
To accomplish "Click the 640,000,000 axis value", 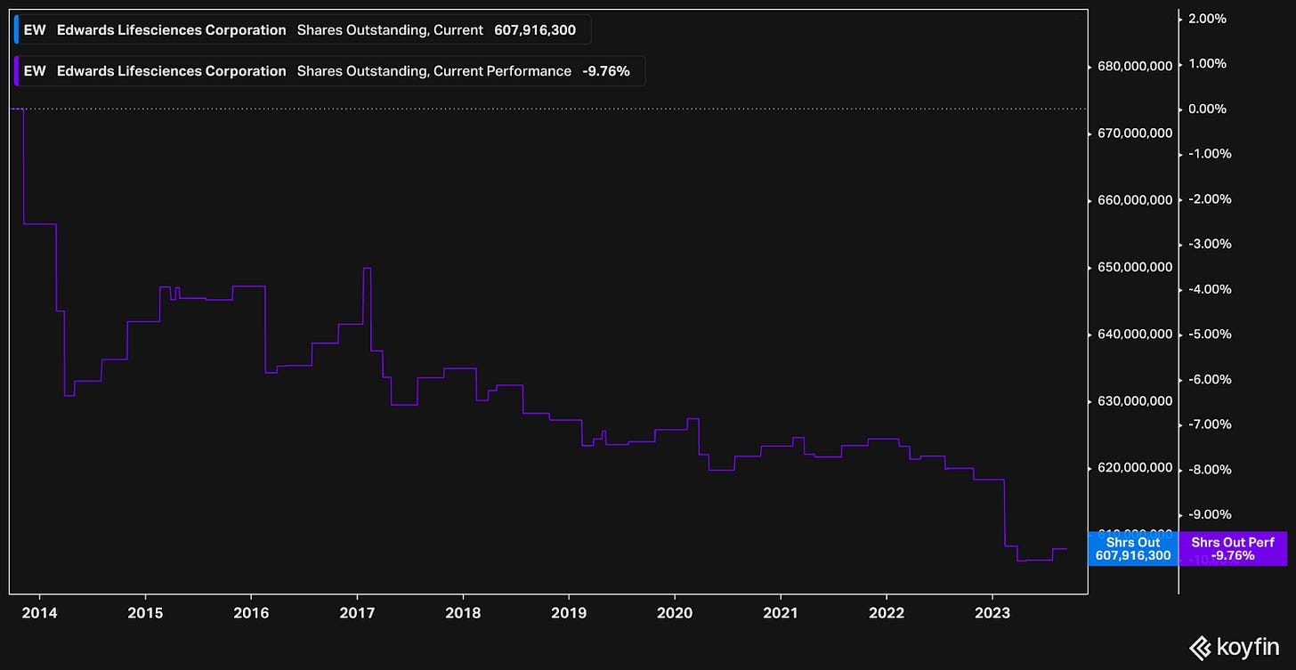I will pos(1135,335).
